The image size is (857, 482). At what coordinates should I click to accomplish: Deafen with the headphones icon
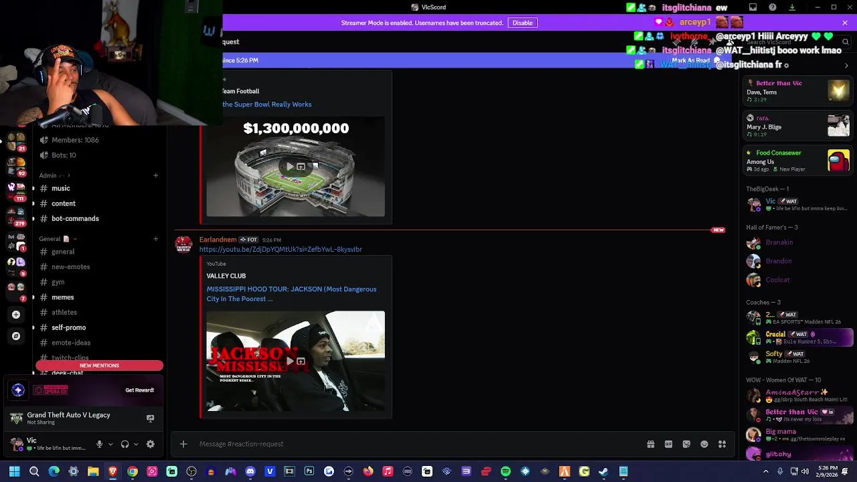point(125,444)
